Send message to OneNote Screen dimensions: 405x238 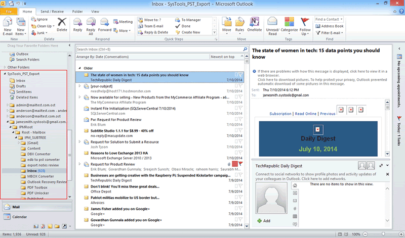[255, 25]
